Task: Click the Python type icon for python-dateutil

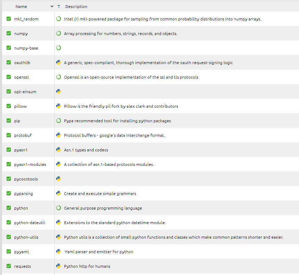Action: click(59, 222)
